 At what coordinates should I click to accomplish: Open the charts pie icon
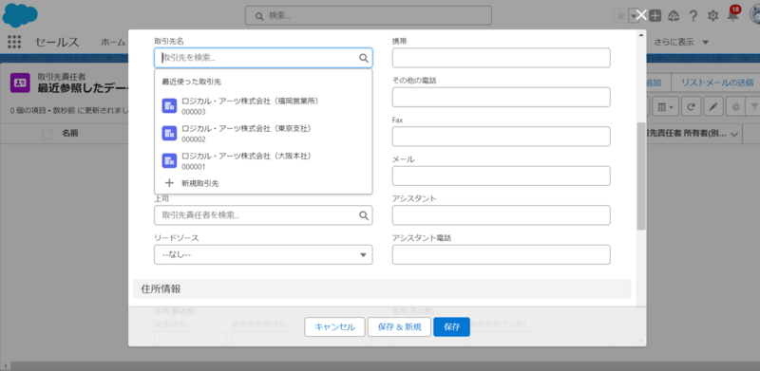735,107
